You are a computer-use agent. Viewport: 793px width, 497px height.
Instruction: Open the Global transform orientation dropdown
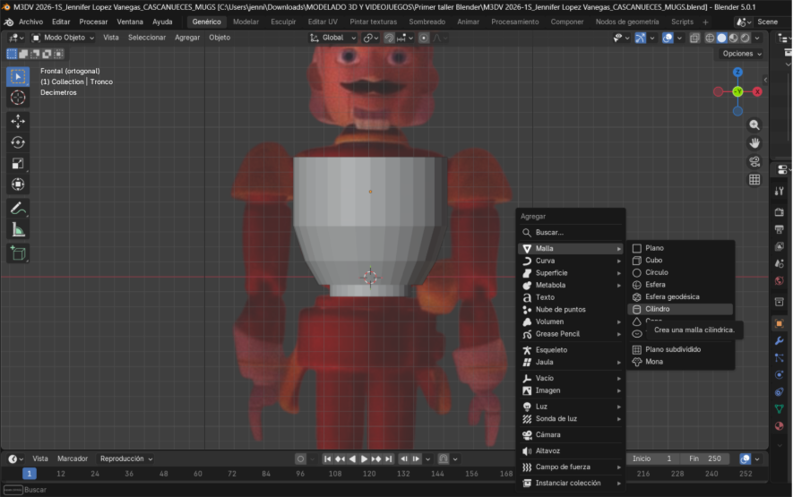[x=332, y=38]
